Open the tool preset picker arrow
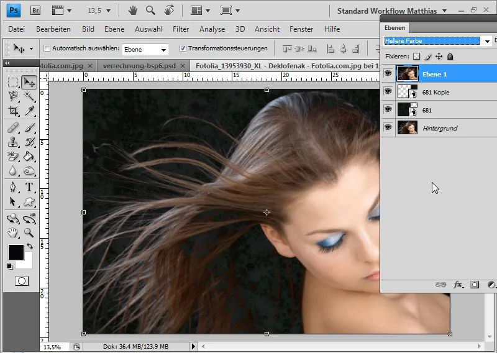The width and height of the screenshot is (497, 353). pos(31,48)
